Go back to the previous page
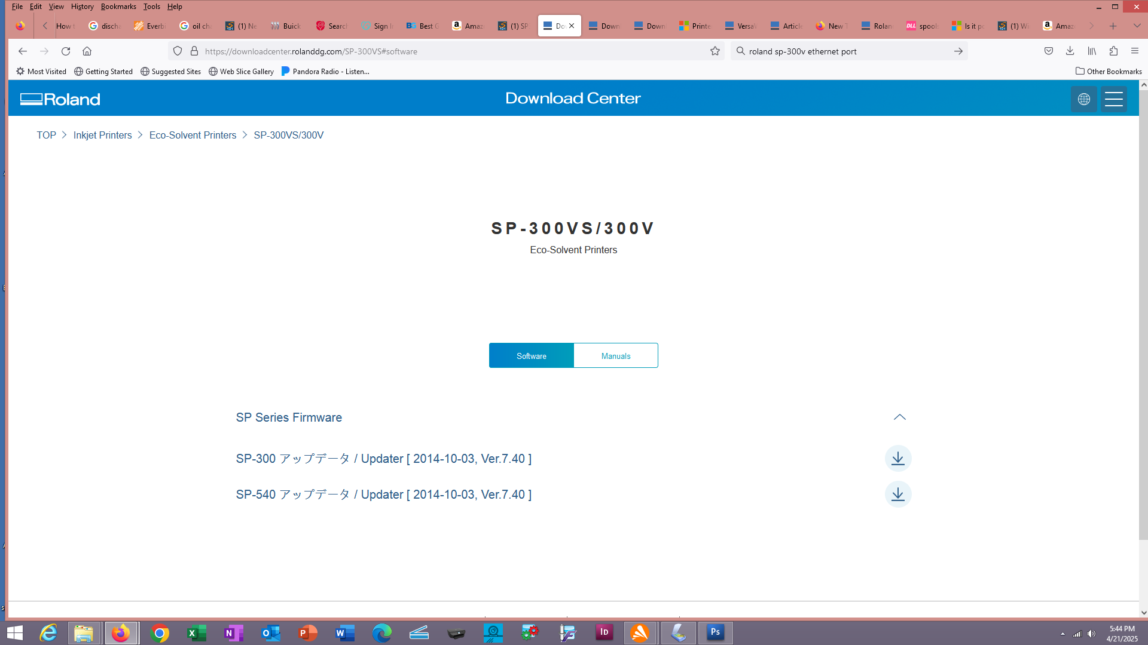This screenshot has width=1148, height=645. [x=23, y=51]
